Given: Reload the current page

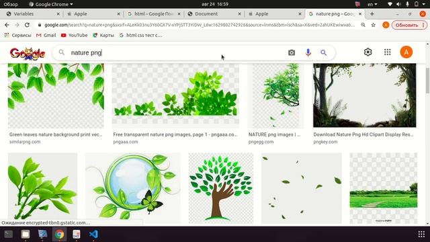Looking at the screenshot, I should [27, 25].
